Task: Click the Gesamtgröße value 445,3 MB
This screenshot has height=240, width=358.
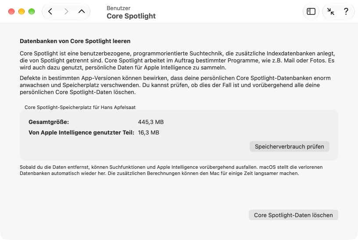Action: 150,122
